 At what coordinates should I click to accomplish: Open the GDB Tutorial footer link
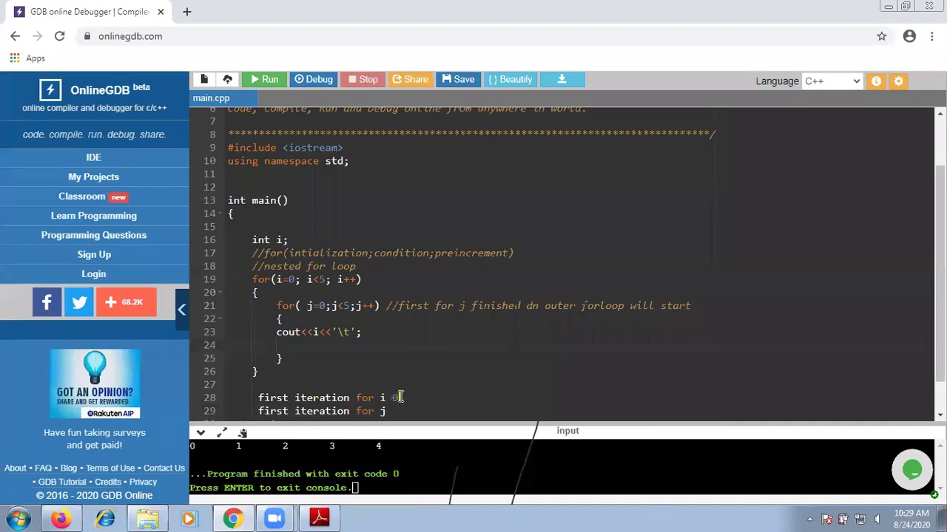[62, 482]
